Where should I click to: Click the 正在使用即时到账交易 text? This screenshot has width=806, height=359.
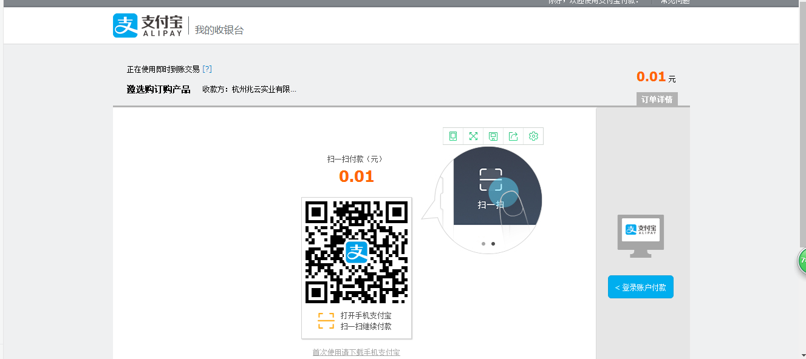click(x=163, y=69)
